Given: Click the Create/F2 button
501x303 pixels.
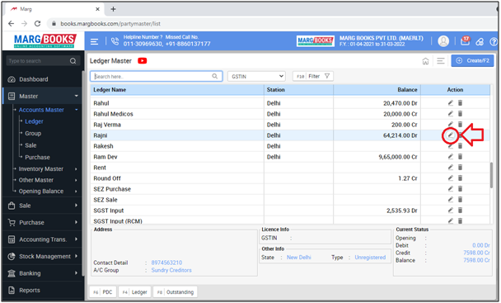Looking at the screenshot, I should tap(472, 60).
